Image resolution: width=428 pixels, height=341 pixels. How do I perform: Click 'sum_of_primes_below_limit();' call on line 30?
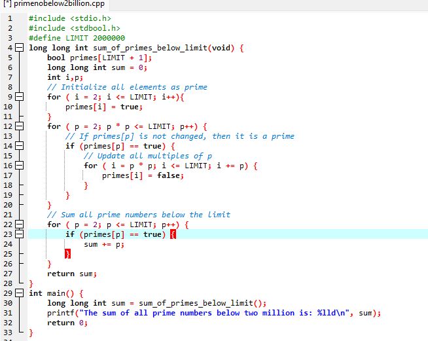click(202, 303)
